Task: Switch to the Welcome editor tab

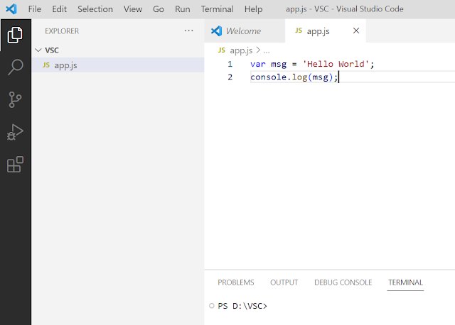Action: pos(245,31)
